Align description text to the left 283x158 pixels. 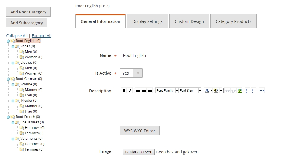pos(138,91)
